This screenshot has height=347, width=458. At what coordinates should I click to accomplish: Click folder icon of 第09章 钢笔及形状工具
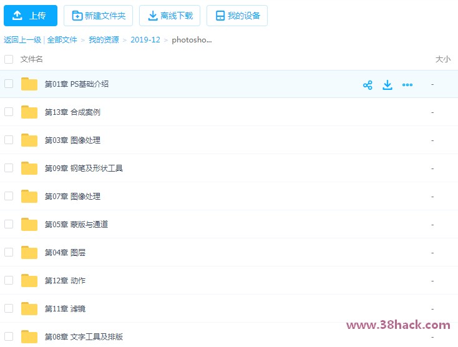pyautogui.click(x=29, y=168)
